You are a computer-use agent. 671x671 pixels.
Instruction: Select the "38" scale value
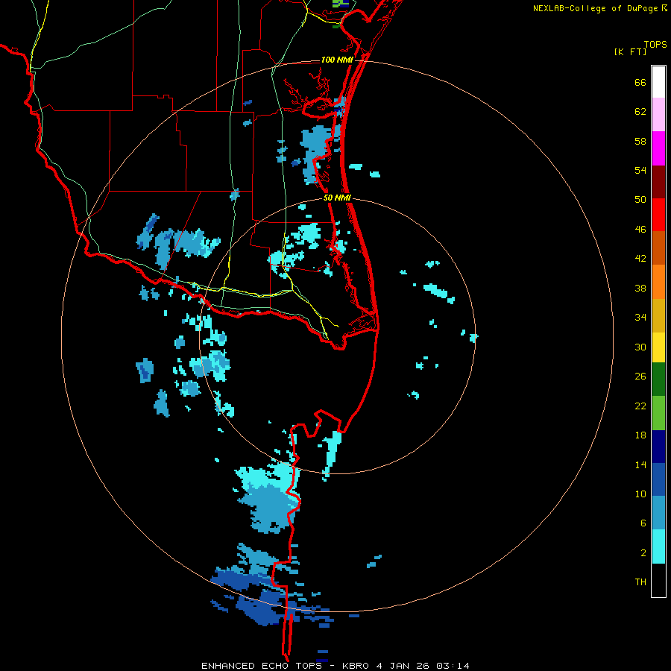(x=640, y=289)
